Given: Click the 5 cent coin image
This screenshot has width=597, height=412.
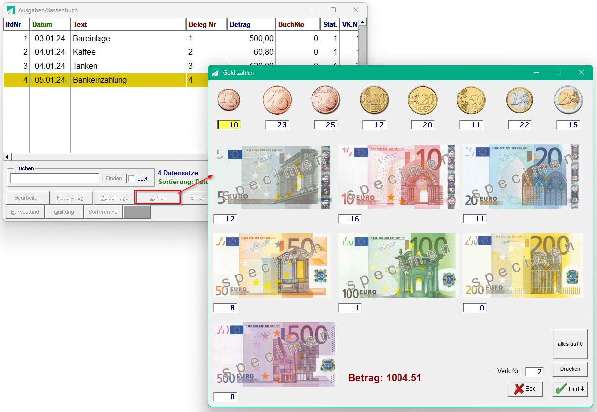Looking at the screenshot, I should tap(326, 99).
